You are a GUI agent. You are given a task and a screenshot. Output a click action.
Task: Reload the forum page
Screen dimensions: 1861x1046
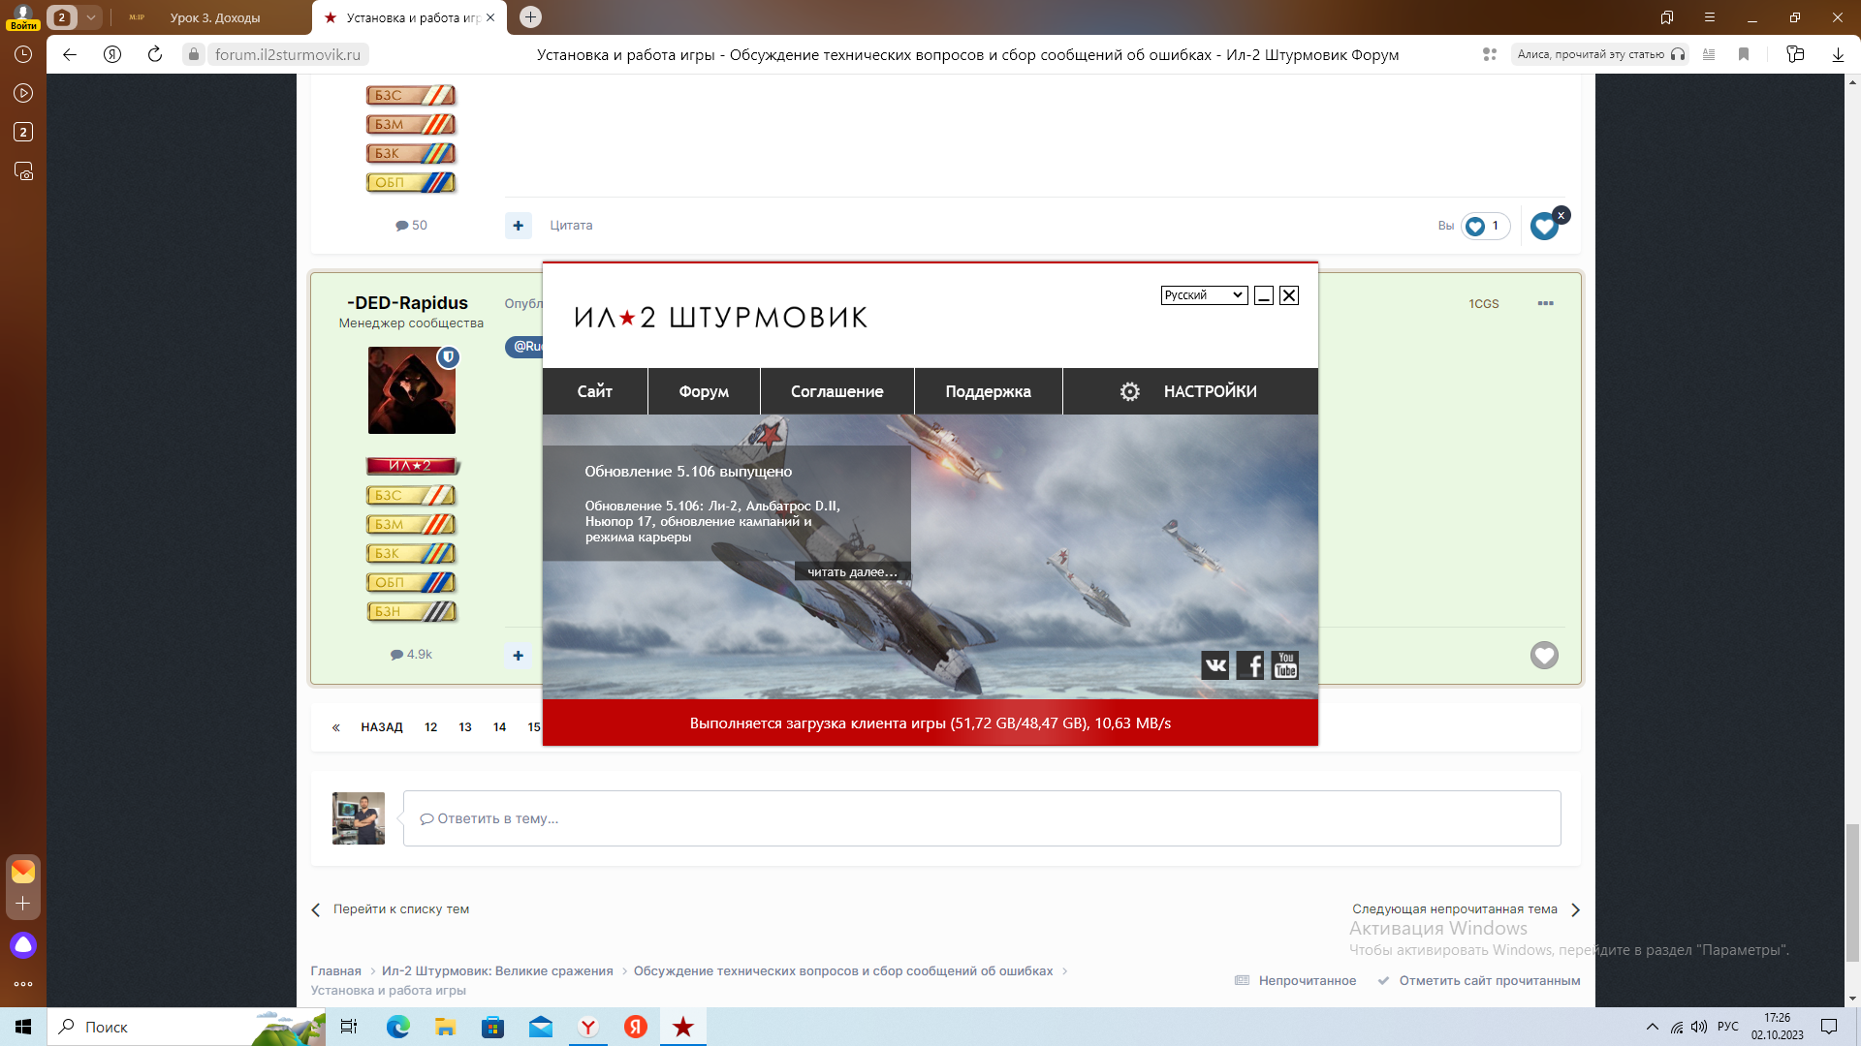[155, 54]
